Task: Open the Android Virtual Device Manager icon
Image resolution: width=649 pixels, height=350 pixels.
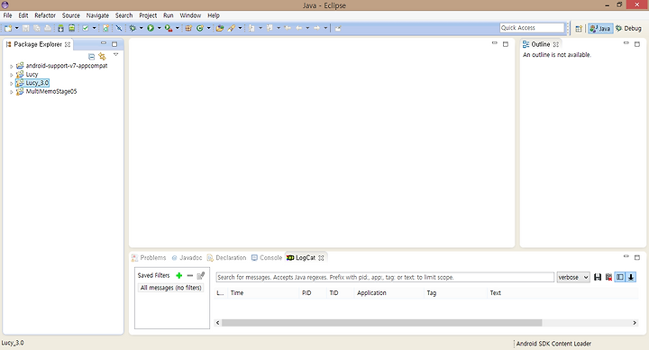Action: tap(71, 28)
